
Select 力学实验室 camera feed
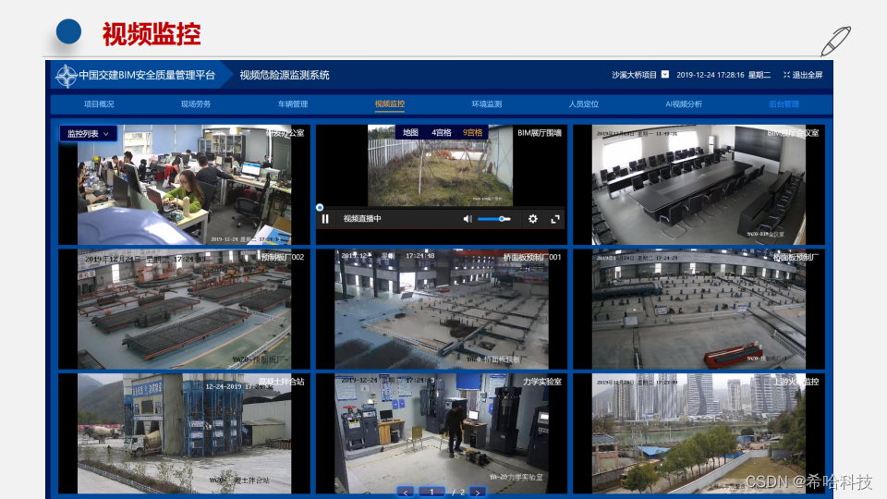(442, 433)
